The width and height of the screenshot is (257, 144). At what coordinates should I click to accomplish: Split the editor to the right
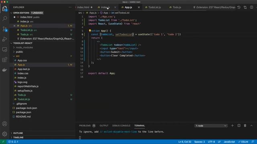pos(251,7)
